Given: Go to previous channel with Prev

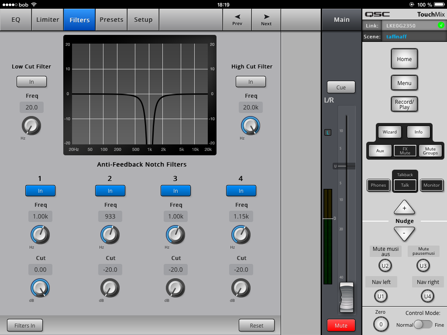Looking at the screenshot, I should (237, 20).
